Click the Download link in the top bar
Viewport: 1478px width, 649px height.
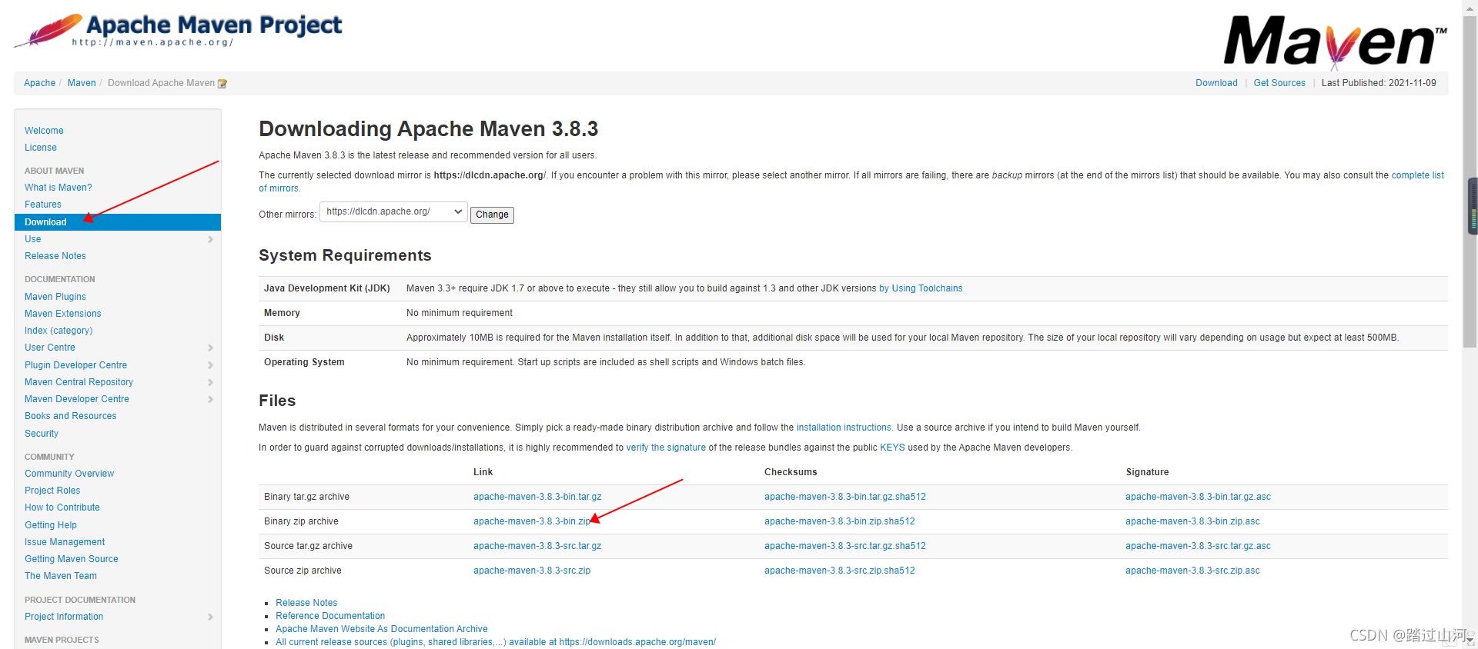1216,83
